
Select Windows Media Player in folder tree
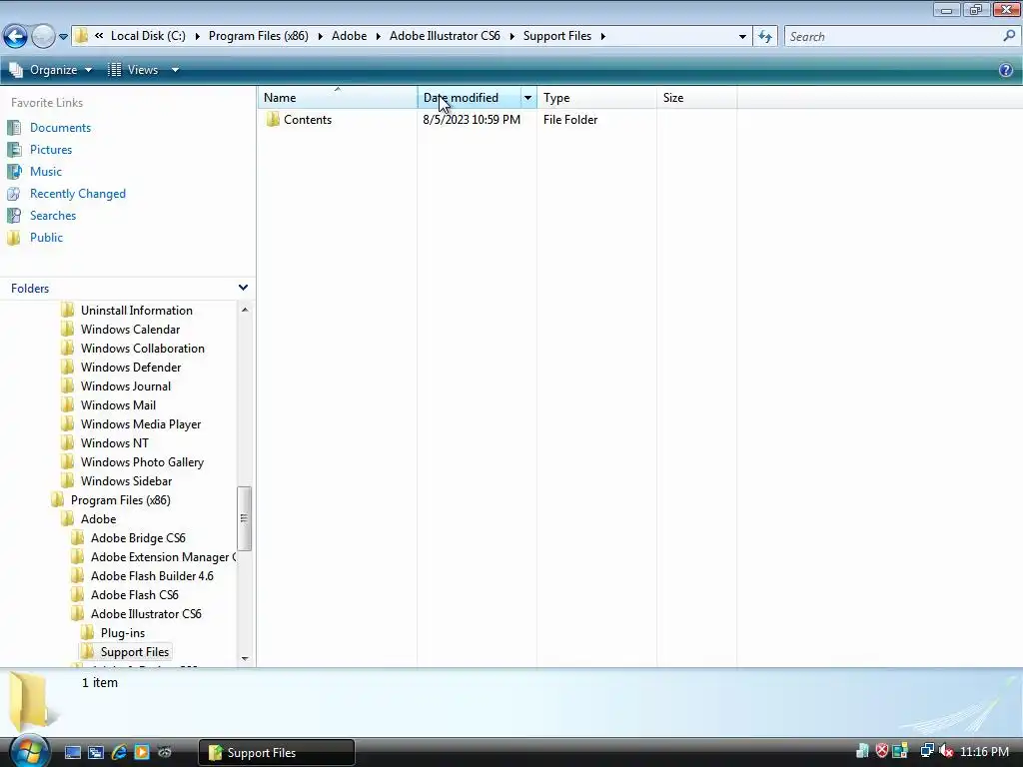pyautogui.click(x=140, y=423)
